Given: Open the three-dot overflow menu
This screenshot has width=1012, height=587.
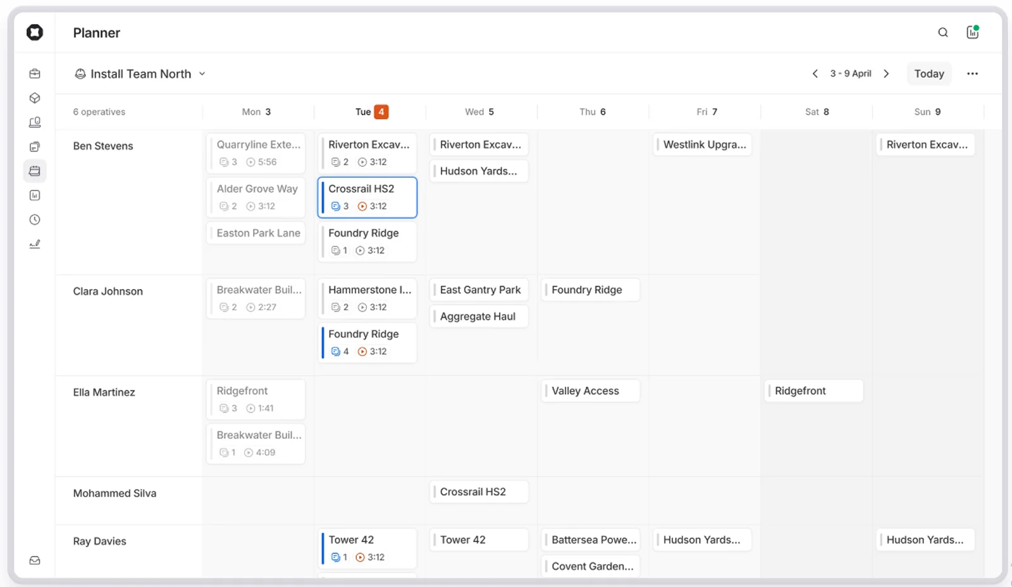Looking at the screenshot, I should 972,73.
